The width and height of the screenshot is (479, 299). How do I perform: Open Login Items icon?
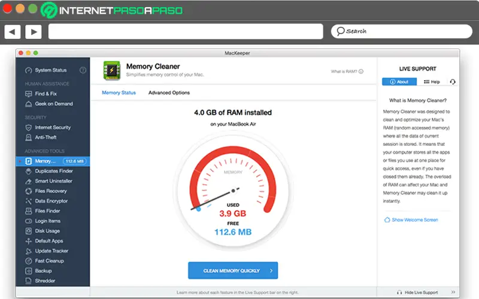coord(28,221)
